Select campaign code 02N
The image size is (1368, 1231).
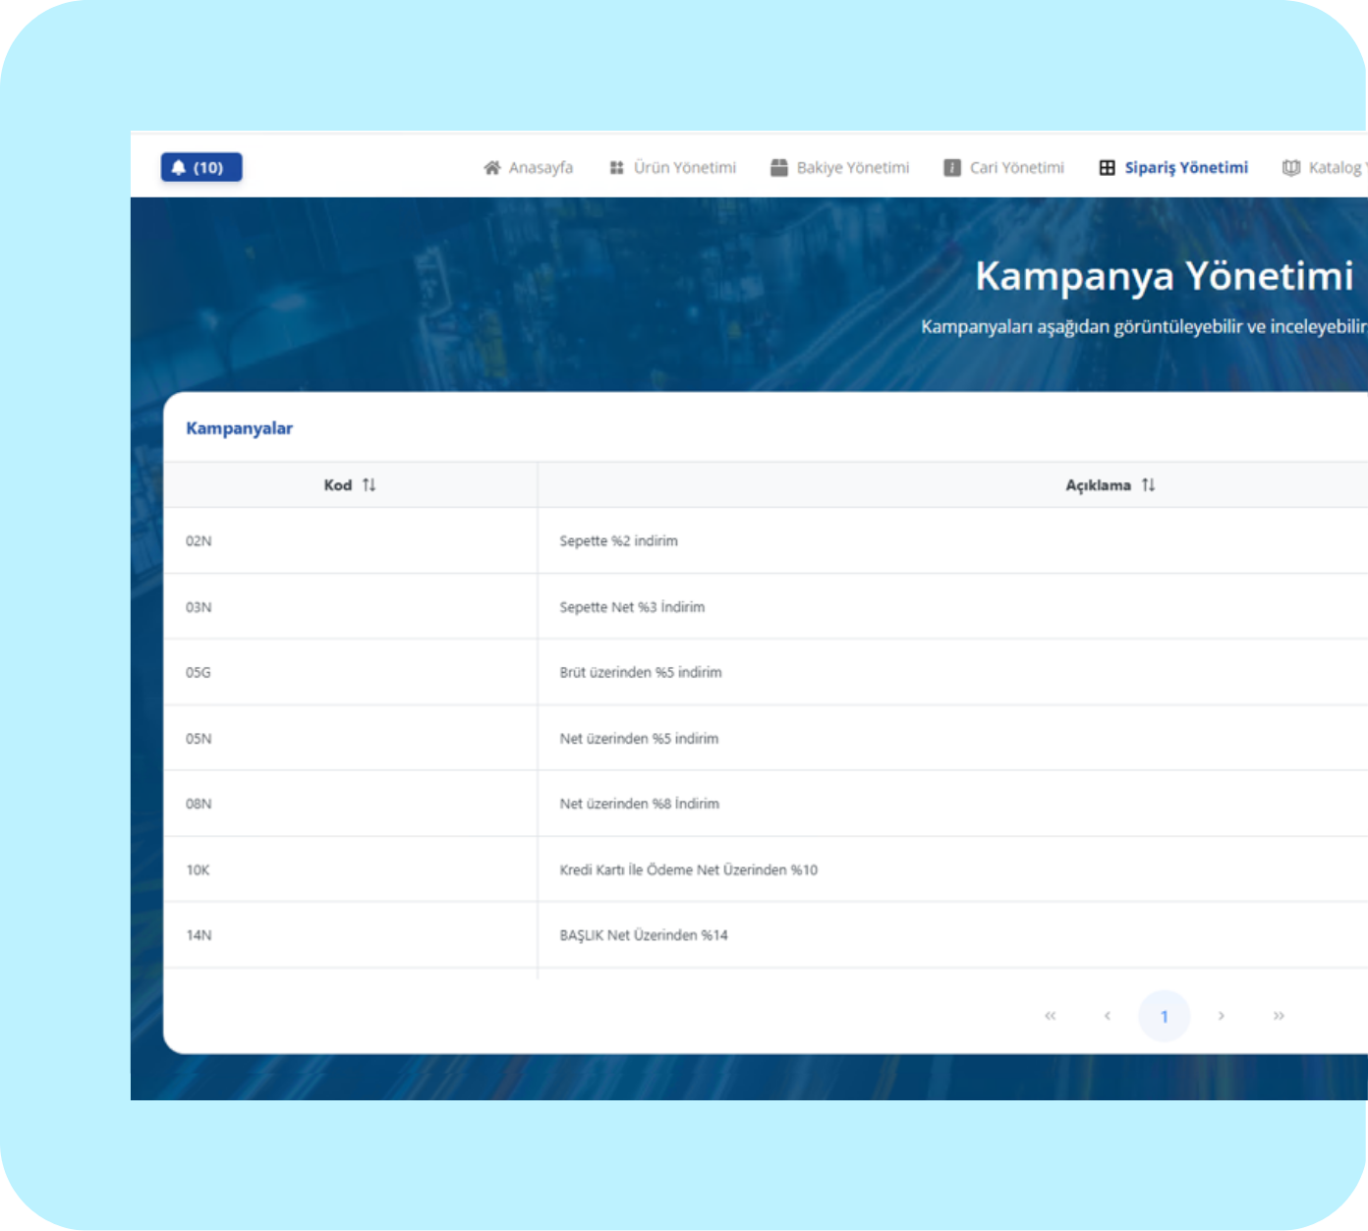199,541
